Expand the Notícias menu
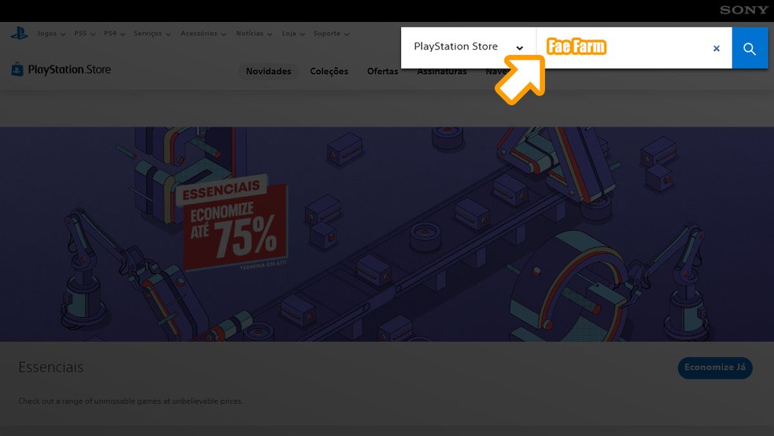Image resolution: width=774 pixels, height=436 pixels. (254, 34)
